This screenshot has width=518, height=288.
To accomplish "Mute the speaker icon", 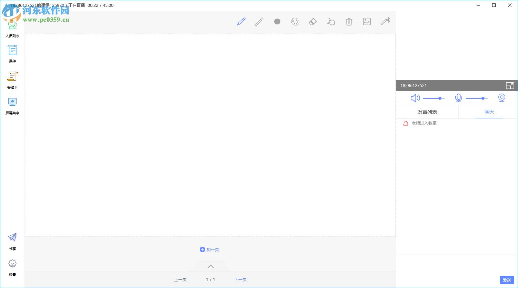I will 415,98.
